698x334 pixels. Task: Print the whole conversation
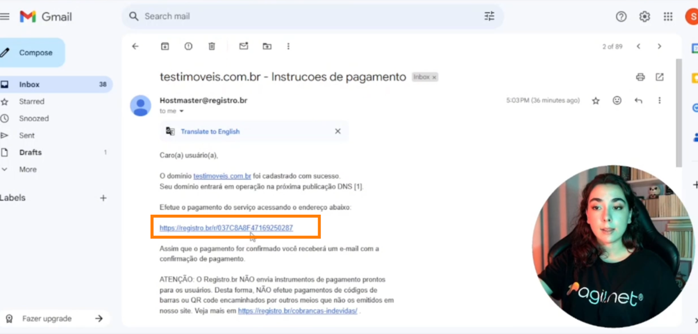click(x=640, y=77)
